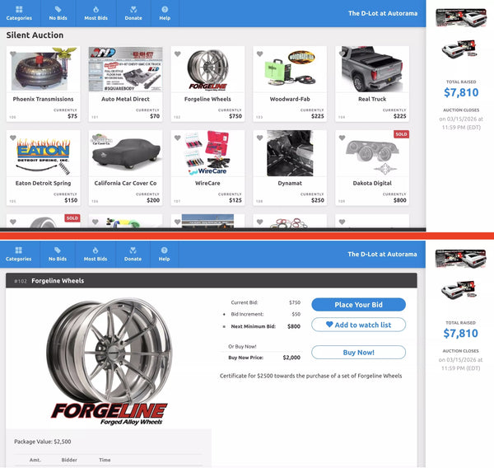494x468 pixels.
Task: Click 'Package Value: $2,500' text
Action: (43, 442)
